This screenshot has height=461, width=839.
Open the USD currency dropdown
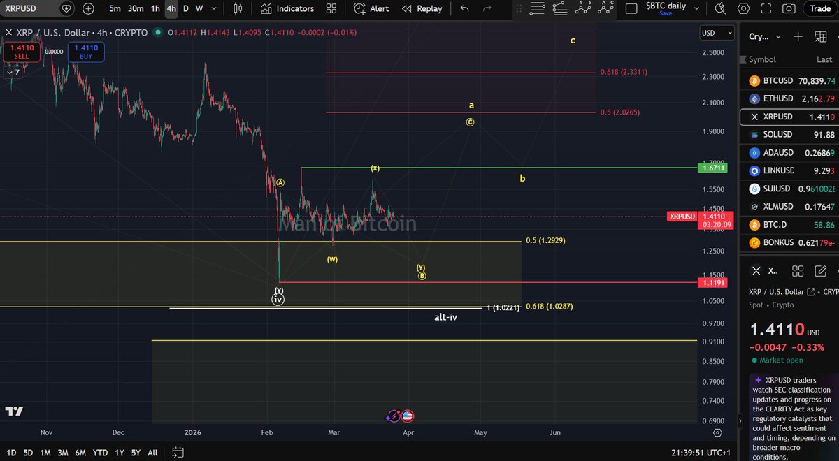717,33
